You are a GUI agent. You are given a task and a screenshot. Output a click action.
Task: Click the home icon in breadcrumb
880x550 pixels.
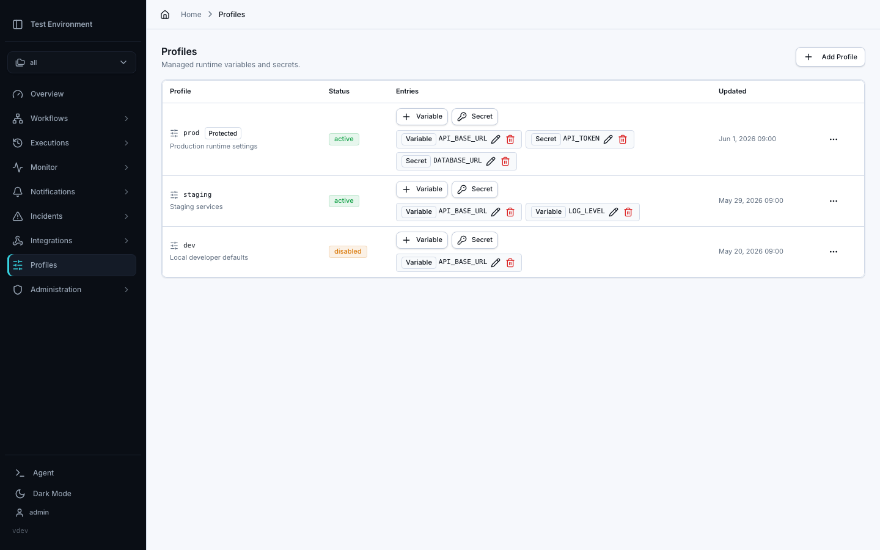pyautogui.click(x=165, y=15)
